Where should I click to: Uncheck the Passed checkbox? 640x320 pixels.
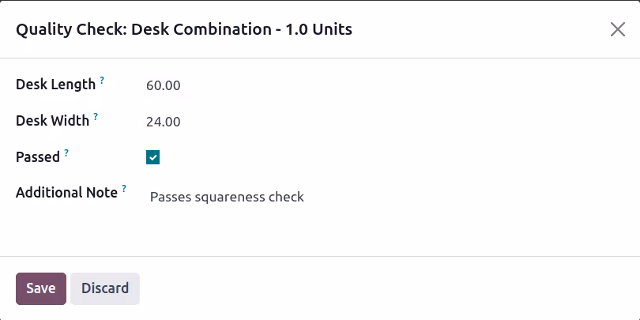(152, 157)
